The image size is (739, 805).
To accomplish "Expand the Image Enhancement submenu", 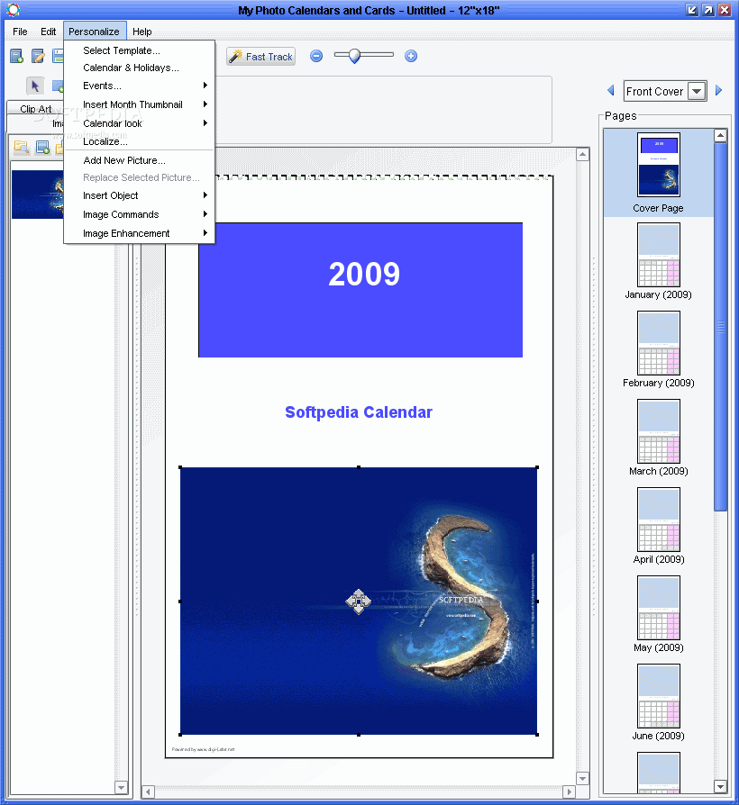I will 139,233.
